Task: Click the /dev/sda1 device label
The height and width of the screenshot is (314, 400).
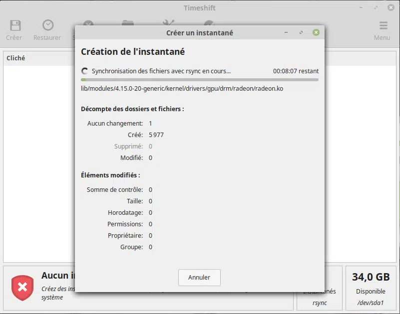Action: click(371, 303)
